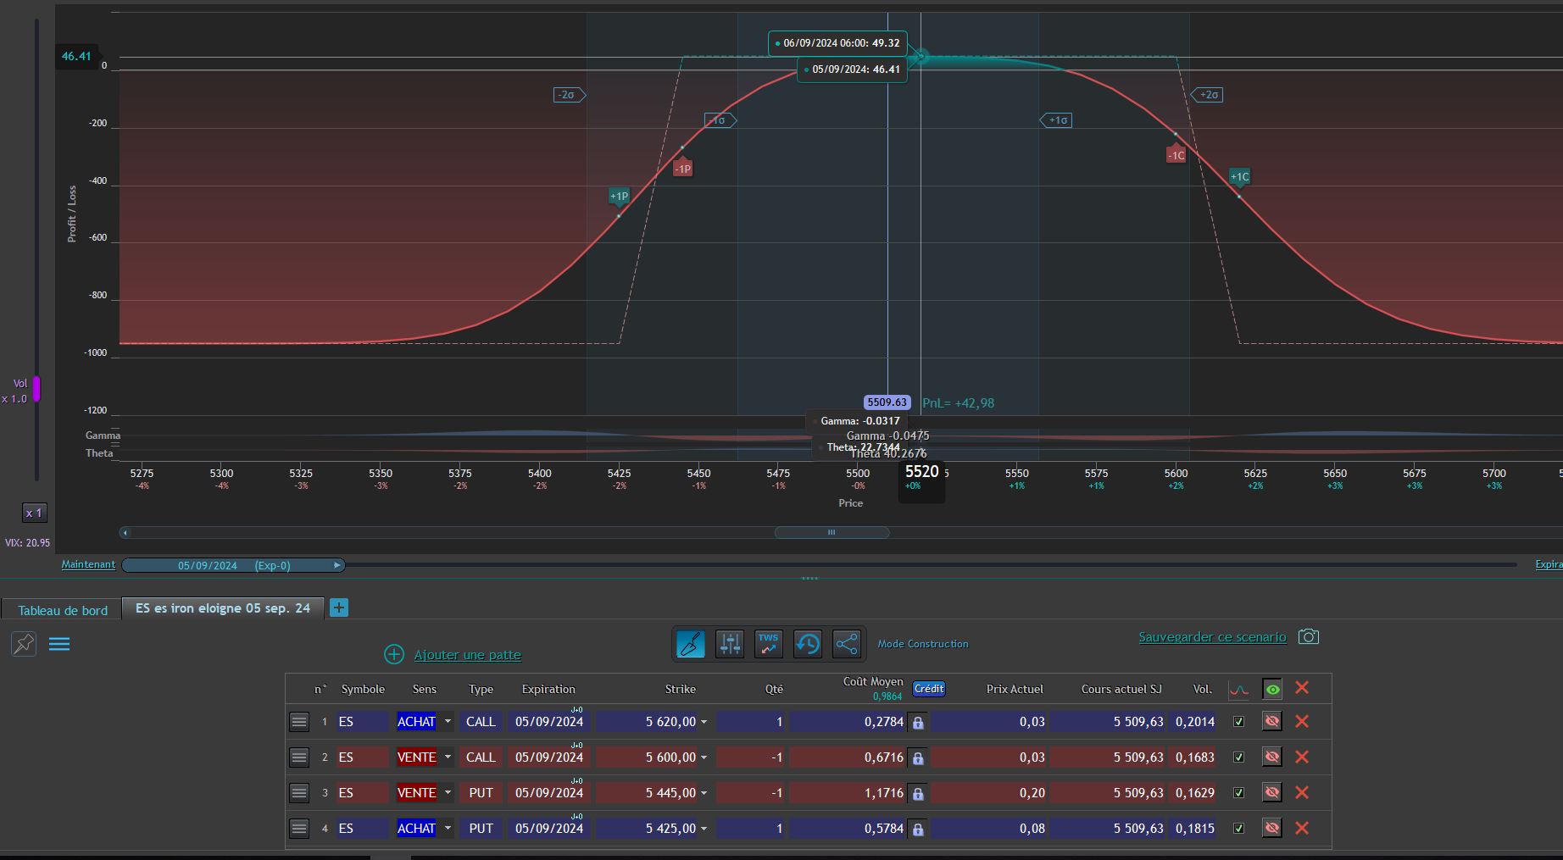Toggle the green eye in table header
1563x860 pixels.
tap(1272, 689)
